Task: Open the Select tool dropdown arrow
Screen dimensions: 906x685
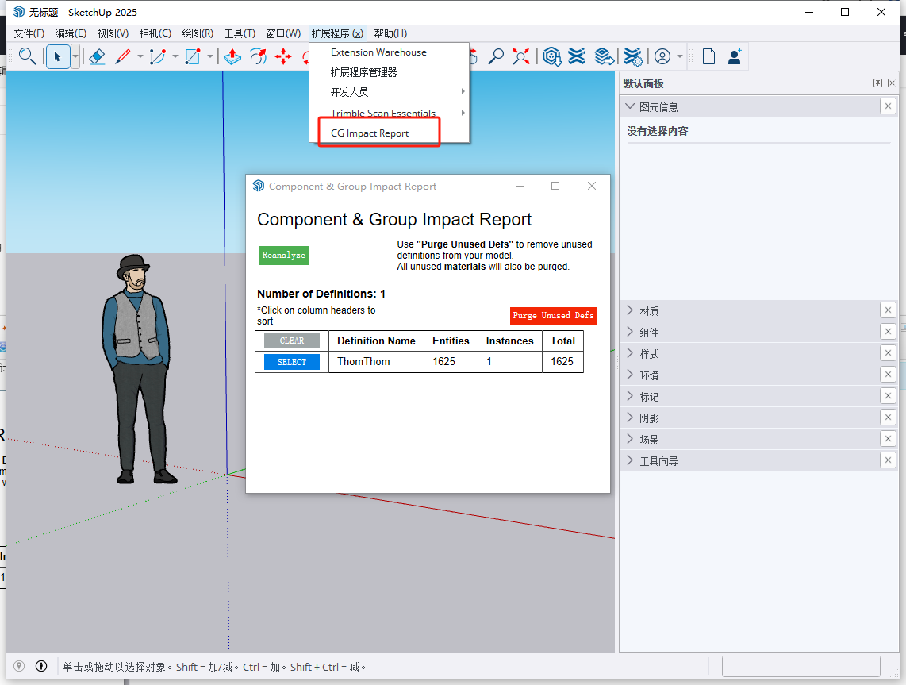Action: (75, 56)
